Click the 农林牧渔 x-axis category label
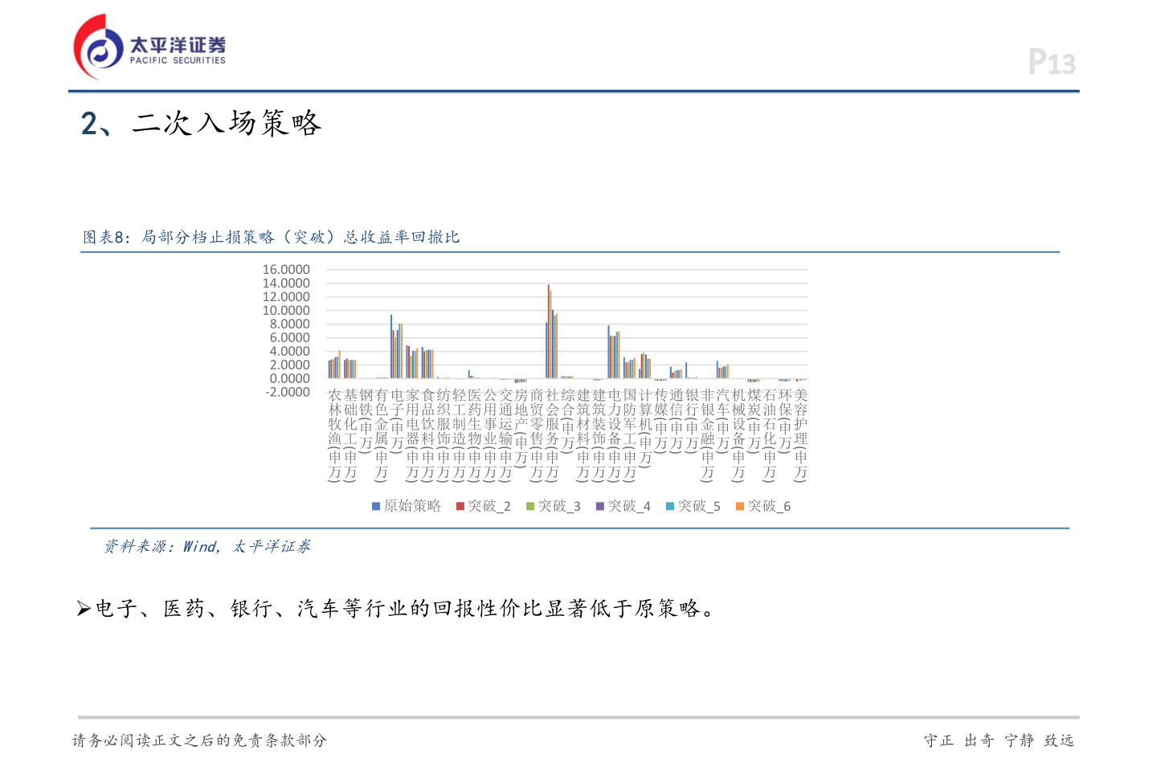Viewport: 1157px width, 775px height. click(335, 434)
